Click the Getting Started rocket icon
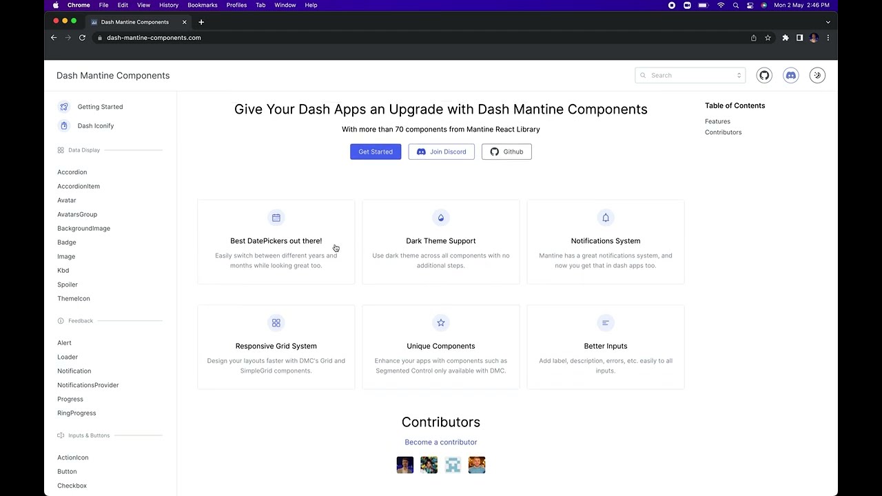This screenshot has height=496, width=882. coord(64,107)
